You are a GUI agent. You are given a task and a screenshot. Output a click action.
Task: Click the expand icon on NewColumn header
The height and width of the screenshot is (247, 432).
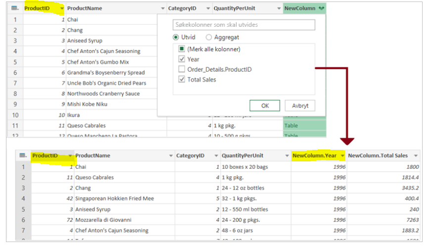(321, 8)
